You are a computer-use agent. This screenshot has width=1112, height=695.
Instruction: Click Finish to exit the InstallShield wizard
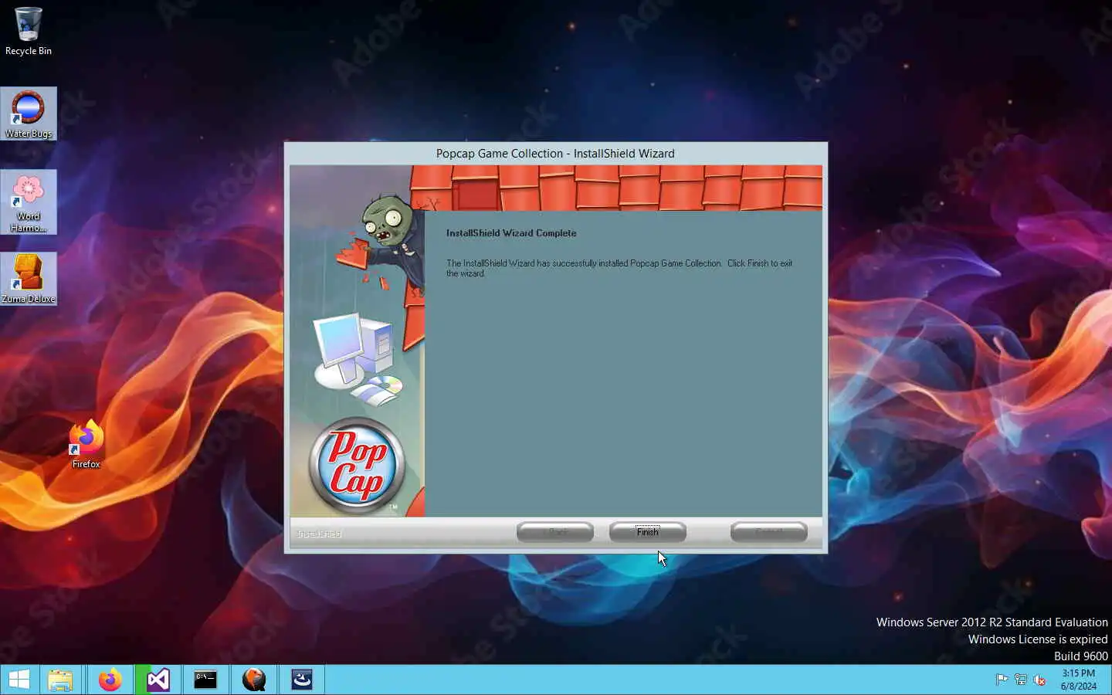tap(647, 532)
